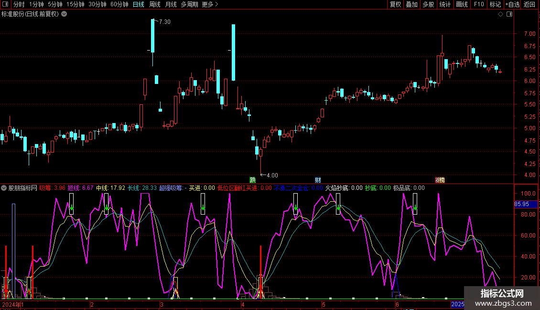Toggle the right side panel icon
Viewport: 540px width, 310px height.
pyautogui.click(x=509, y=14)
